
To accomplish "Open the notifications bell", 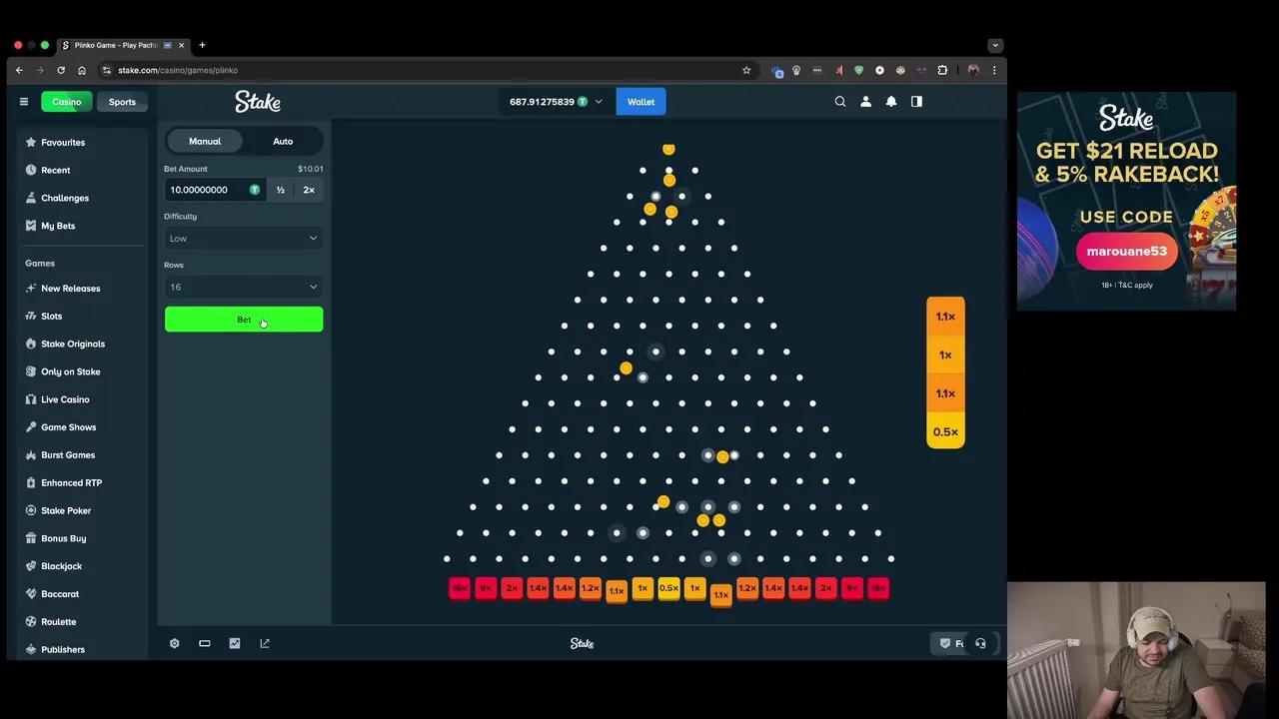I will pos(891,102).
